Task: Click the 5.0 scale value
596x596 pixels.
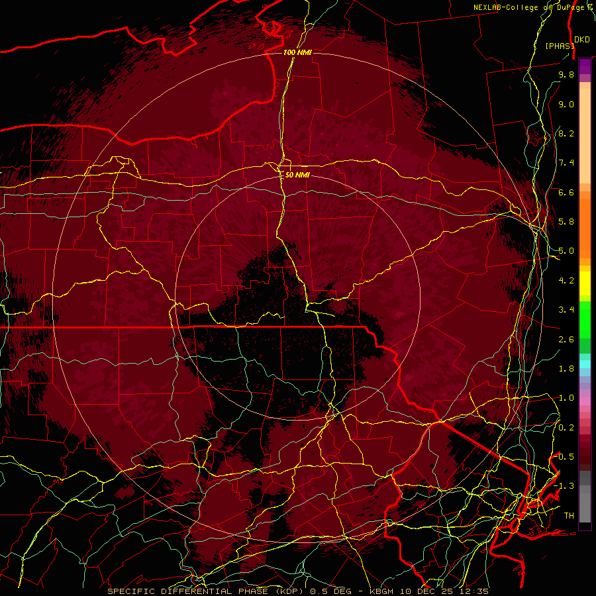Action: coord(566,251)
